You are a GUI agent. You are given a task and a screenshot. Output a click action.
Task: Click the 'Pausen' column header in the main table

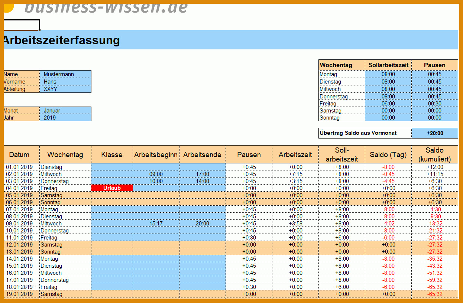(249, 154)
